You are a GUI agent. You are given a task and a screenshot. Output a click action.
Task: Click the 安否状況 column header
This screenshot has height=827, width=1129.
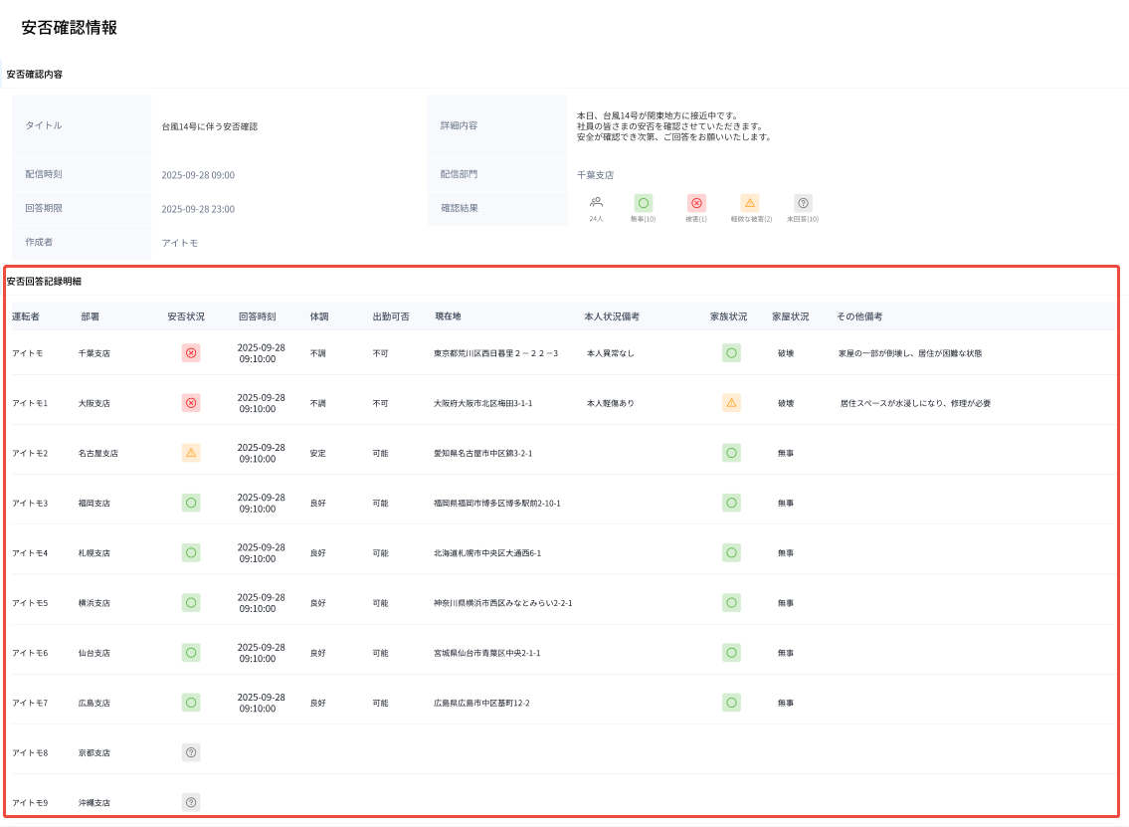tap(186, 316)
